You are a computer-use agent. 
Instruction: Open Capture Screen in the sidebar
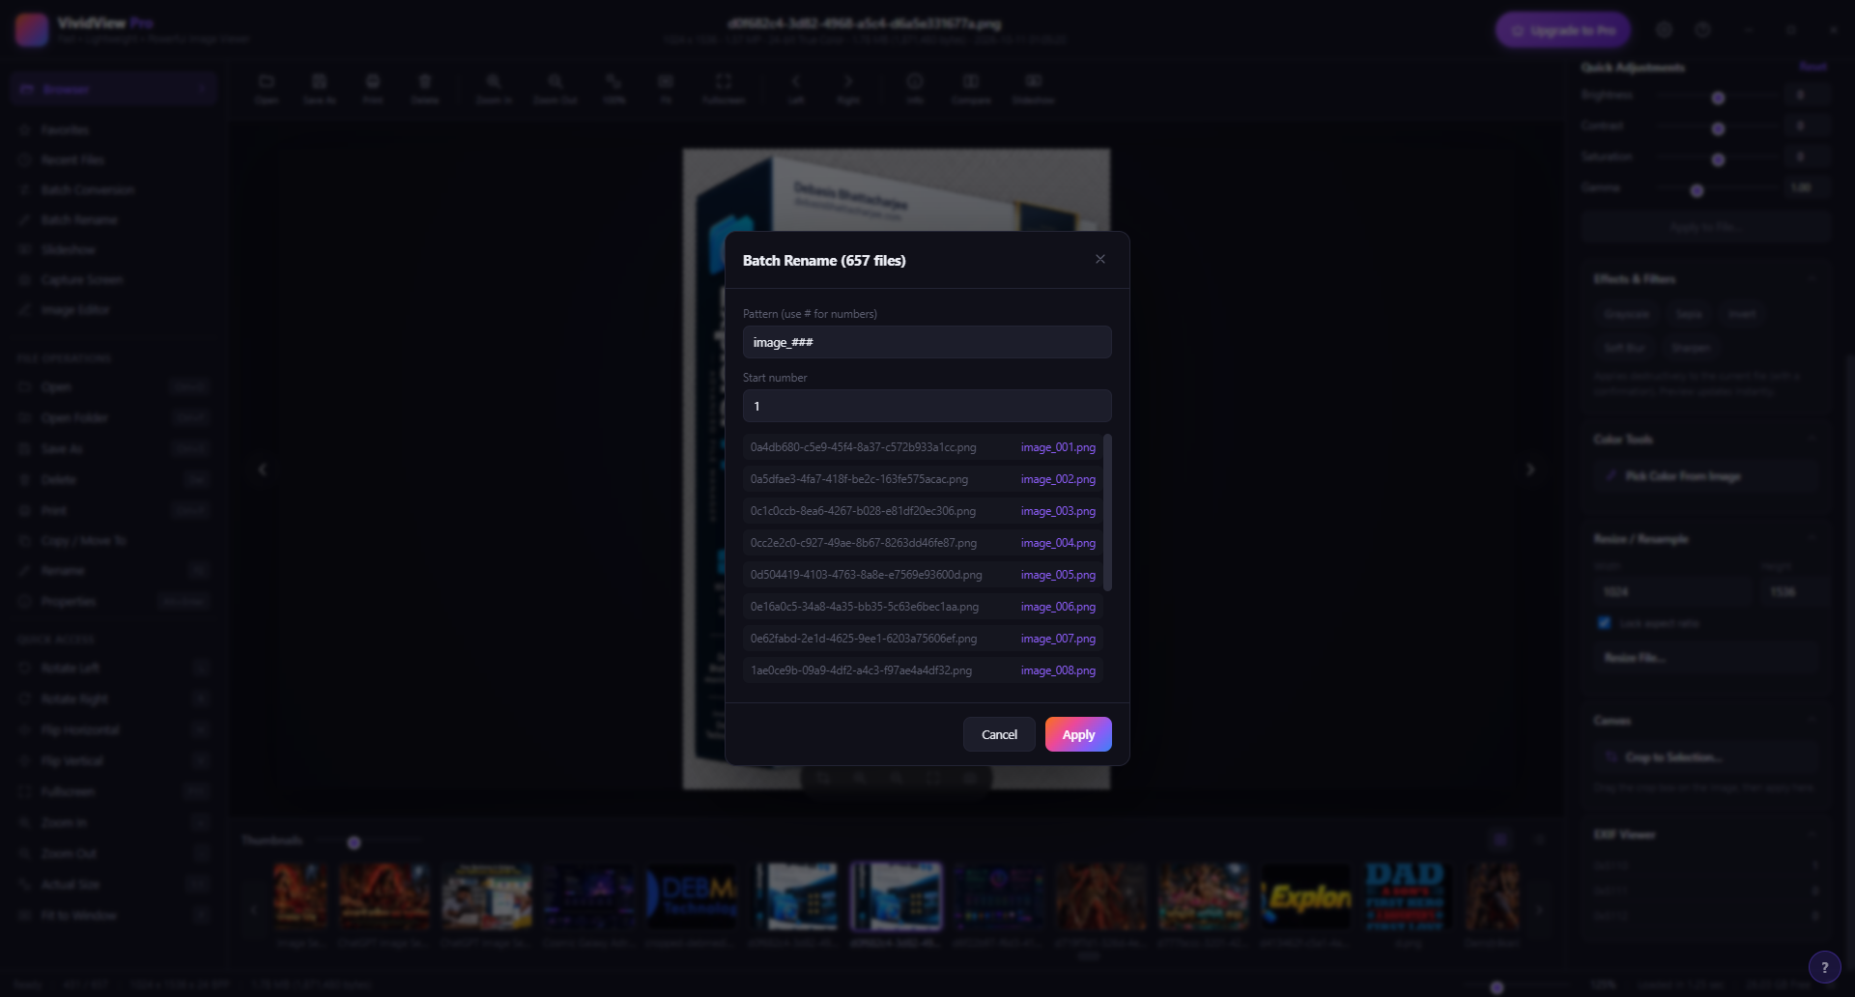pos(82,279)
